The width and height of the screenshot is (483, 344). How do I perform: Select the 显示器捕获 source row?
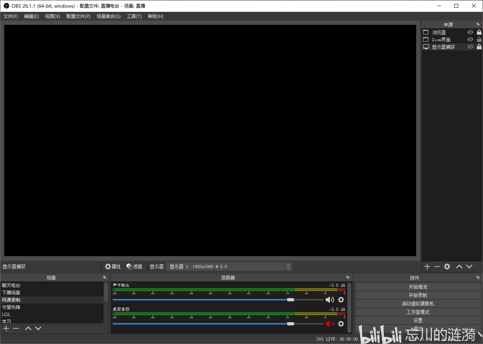pos(452,47)
